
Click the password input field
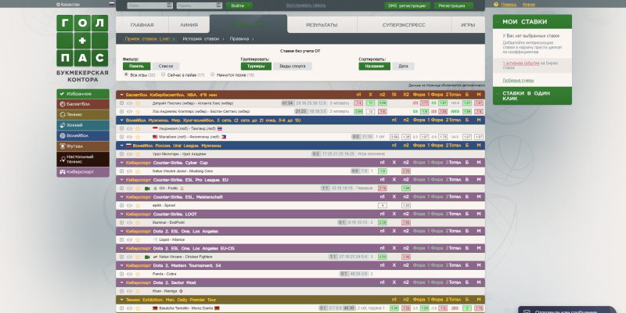[199, 5]
